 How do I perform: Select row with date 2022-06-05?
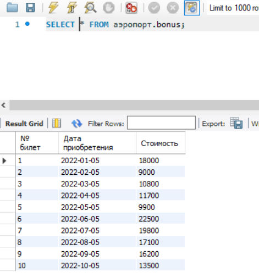(x=100, y=219)
